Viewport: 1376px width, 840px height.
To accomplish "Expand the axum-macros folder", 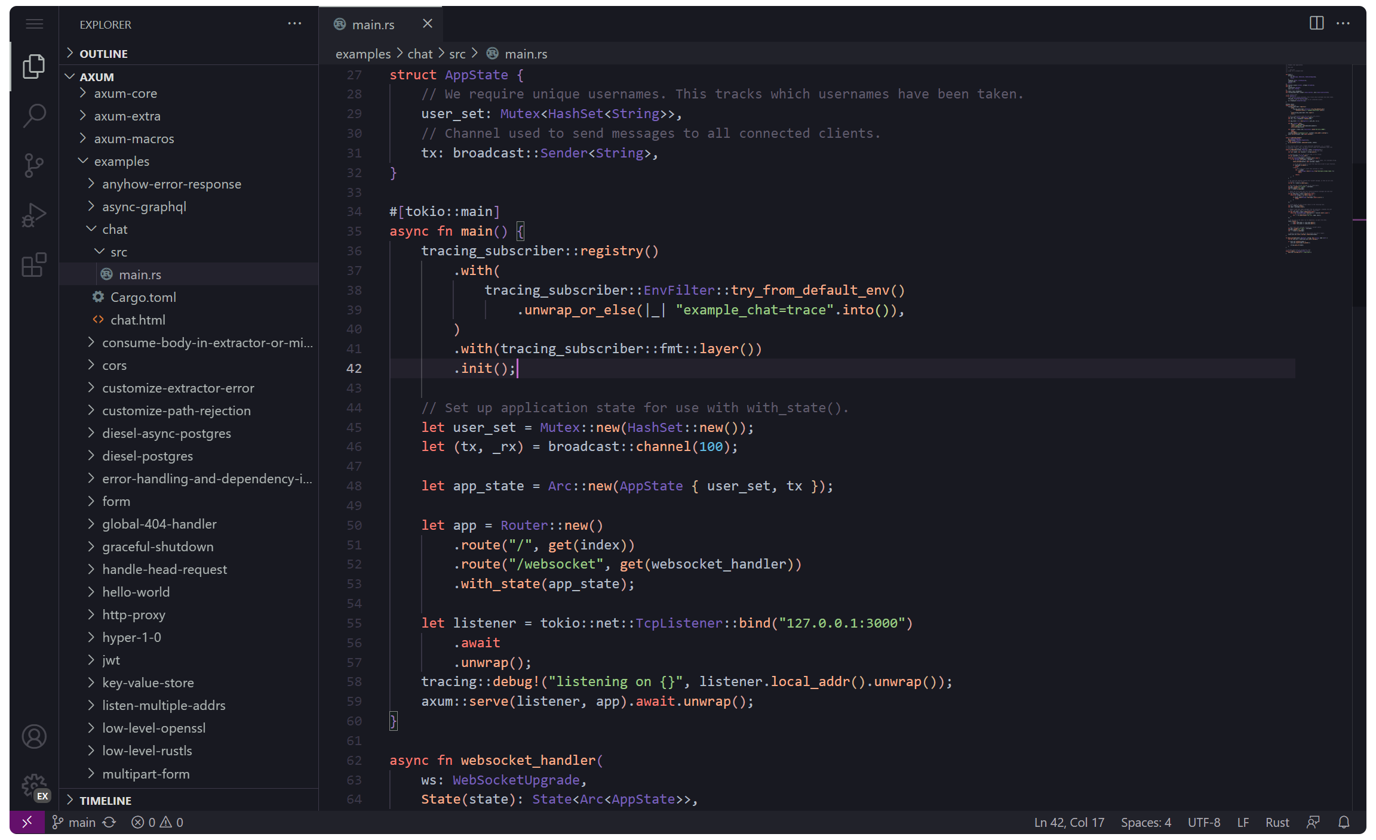I will pos(134,138).
